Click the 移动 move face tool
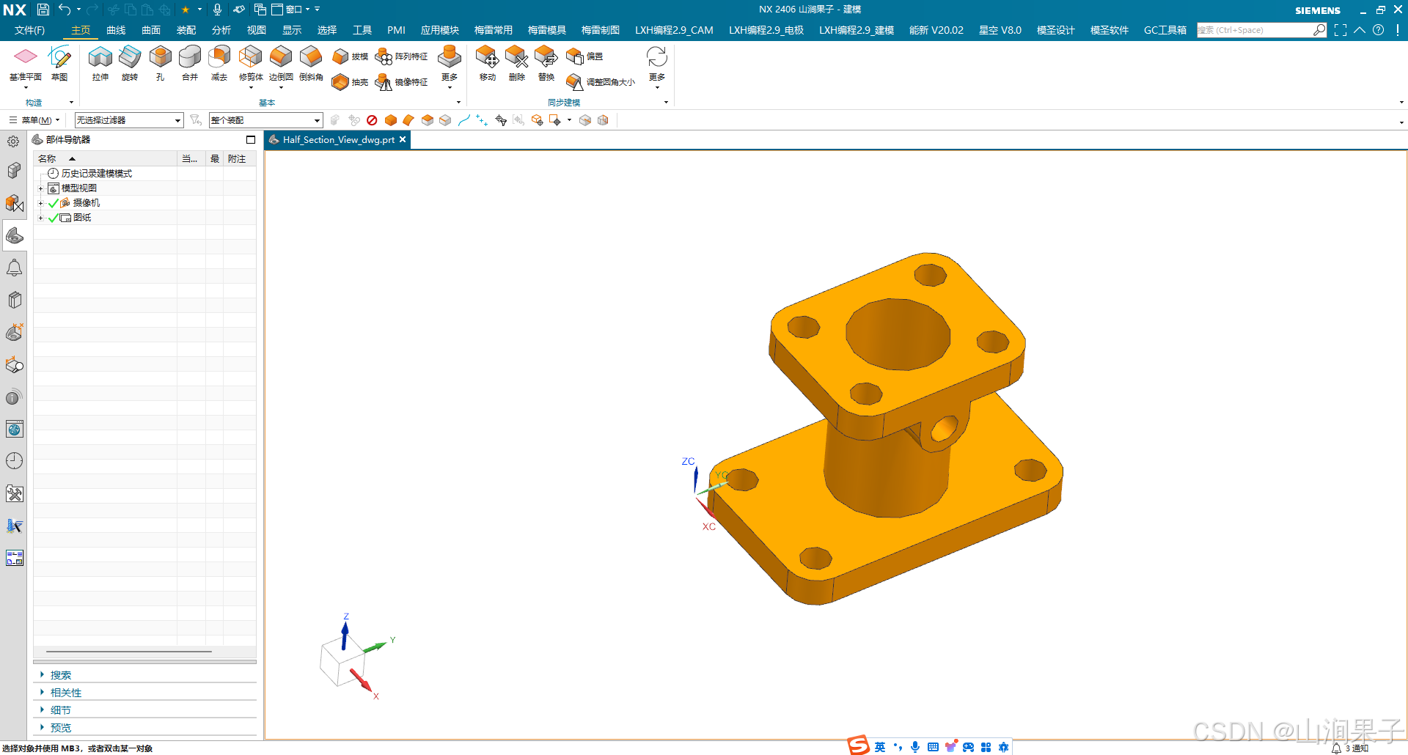This screenshot has width=1408, height=755. [488, 63]
